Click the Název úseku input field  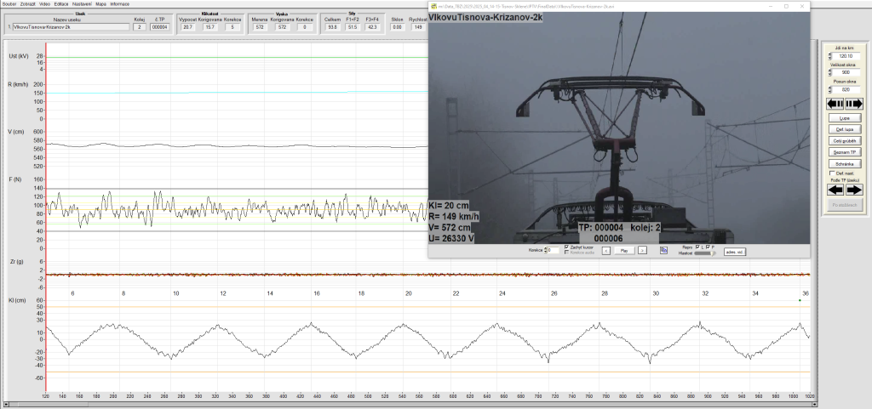pos(70,26)
